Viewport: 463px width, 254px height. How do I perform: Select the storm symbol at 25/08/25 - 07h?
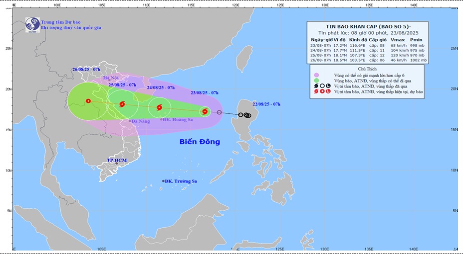pyautogui.click(x=122, y=104)
